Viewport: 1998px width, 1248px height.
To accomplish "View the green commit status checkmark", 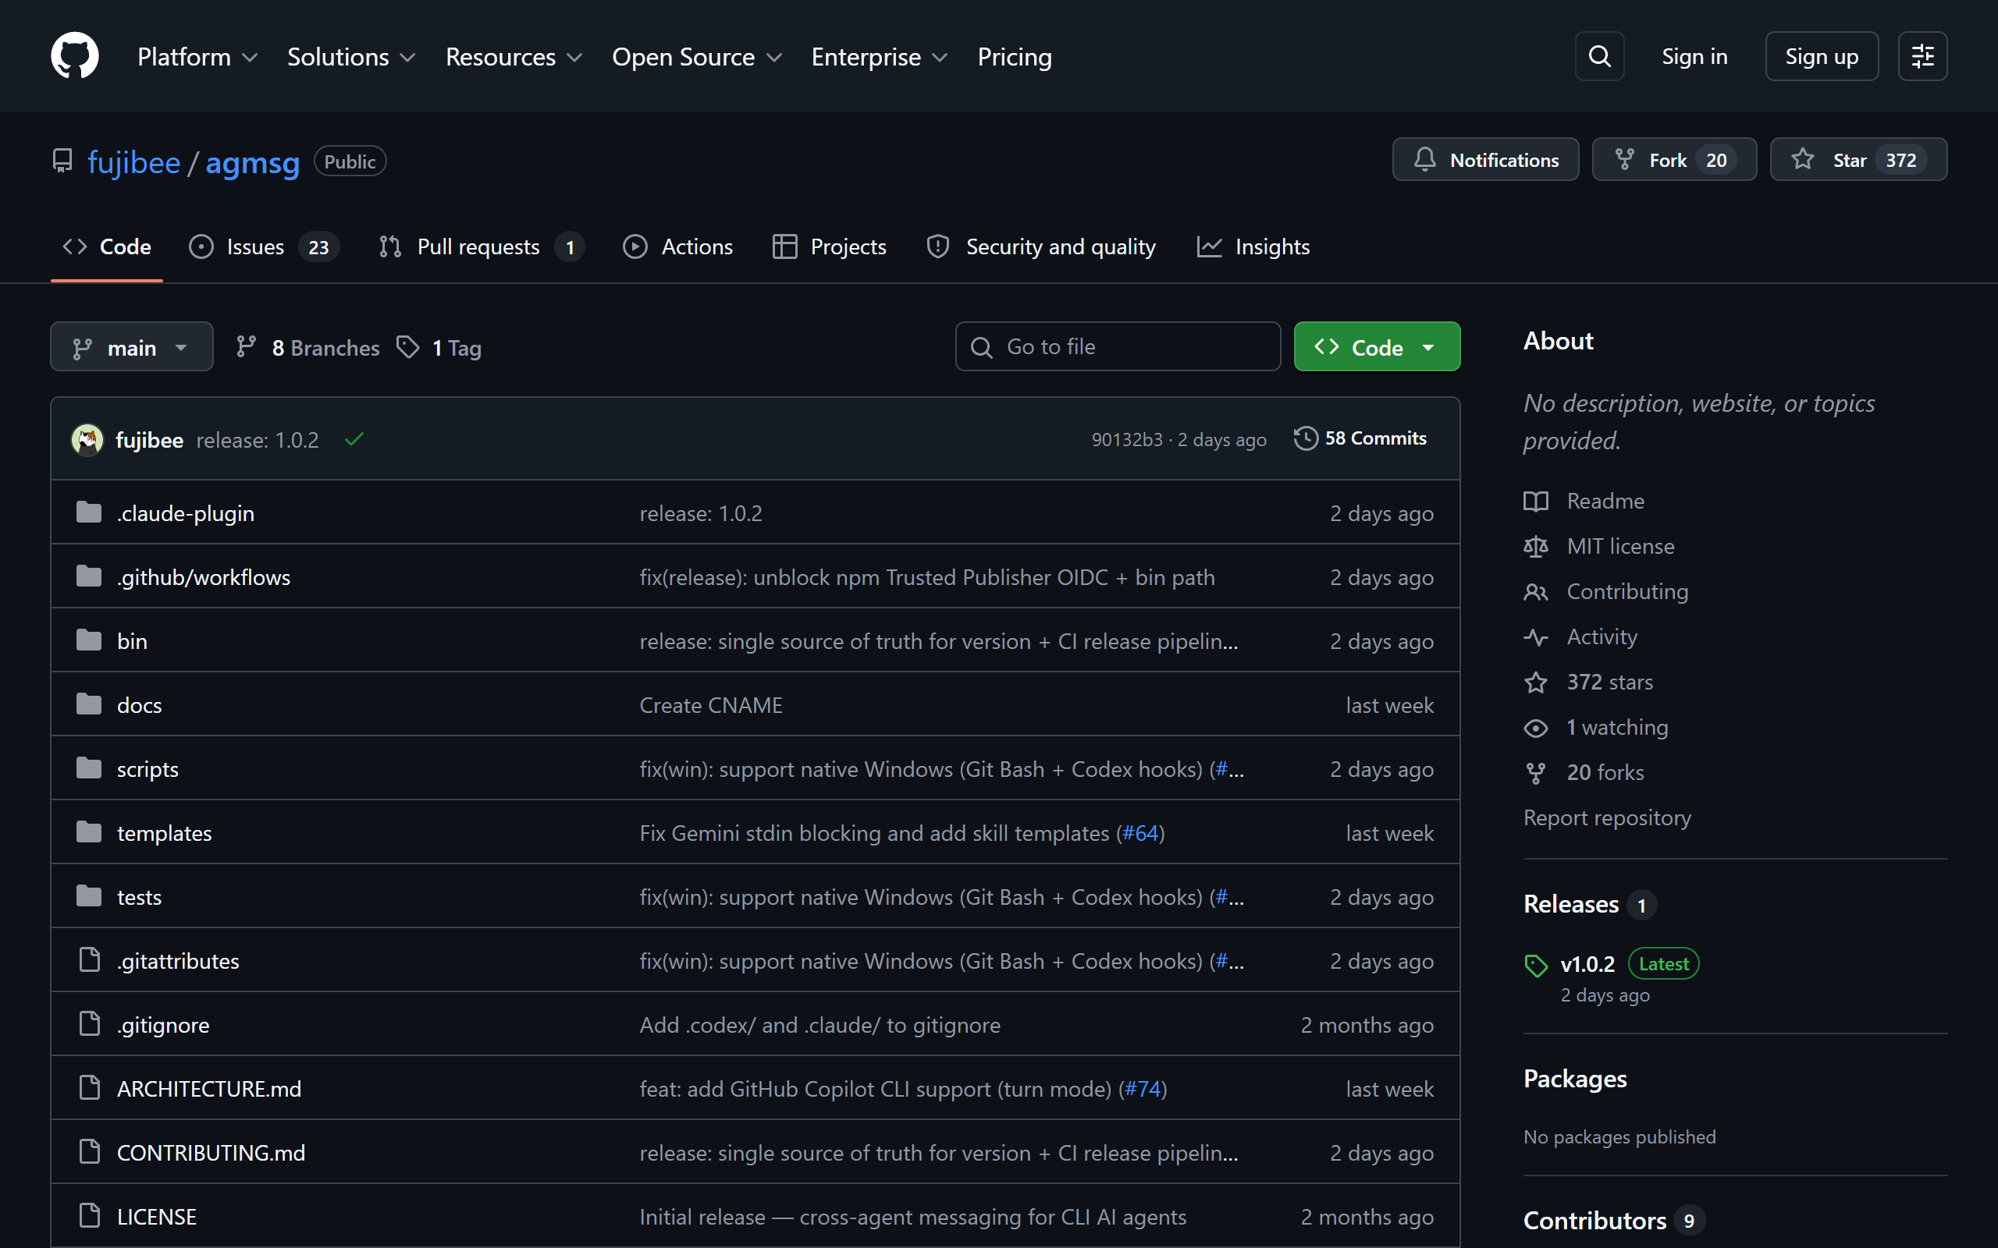I will (x=354, y=440).
